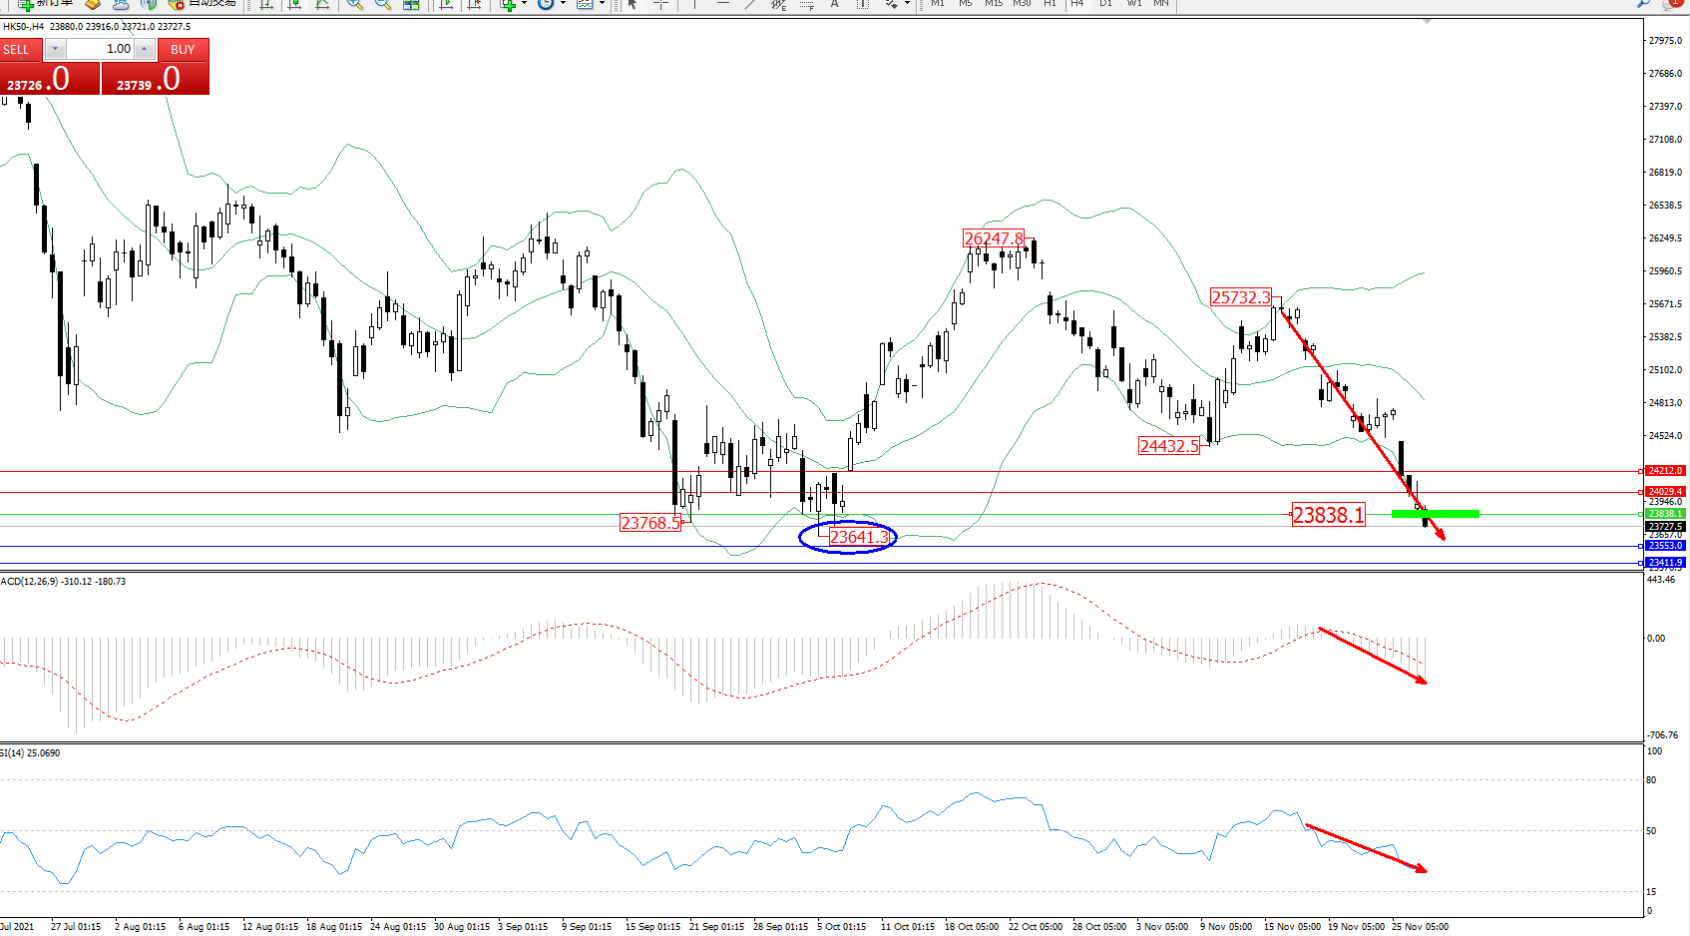Open the periods clock dropdown arrow
Viewport: 1690px width, 936px height.
pos(563,4)
